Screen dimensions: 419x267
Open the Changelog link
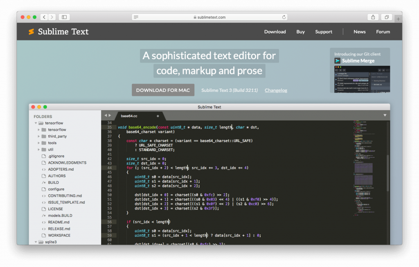276,90
